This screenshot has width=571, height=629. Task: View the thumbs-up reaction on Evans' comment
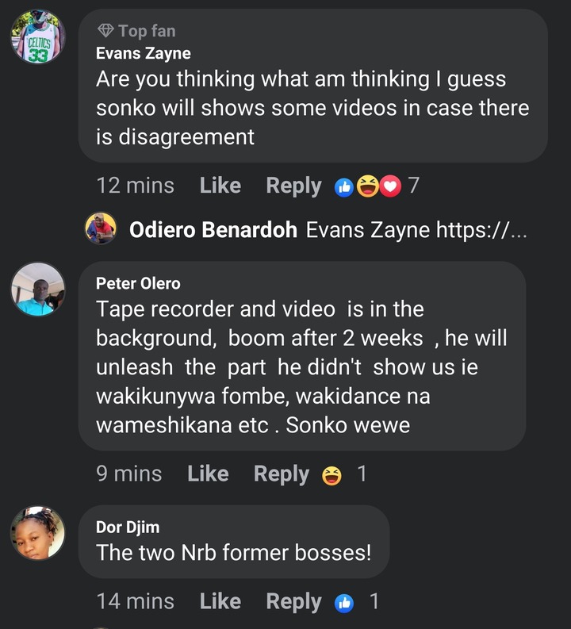[x=345, y=186]
